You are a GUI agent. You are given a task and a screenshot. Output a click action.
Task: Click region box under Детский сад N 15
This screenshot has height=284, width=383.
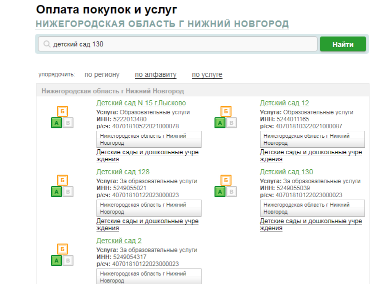pyautogui.click(x=149, y=139)
